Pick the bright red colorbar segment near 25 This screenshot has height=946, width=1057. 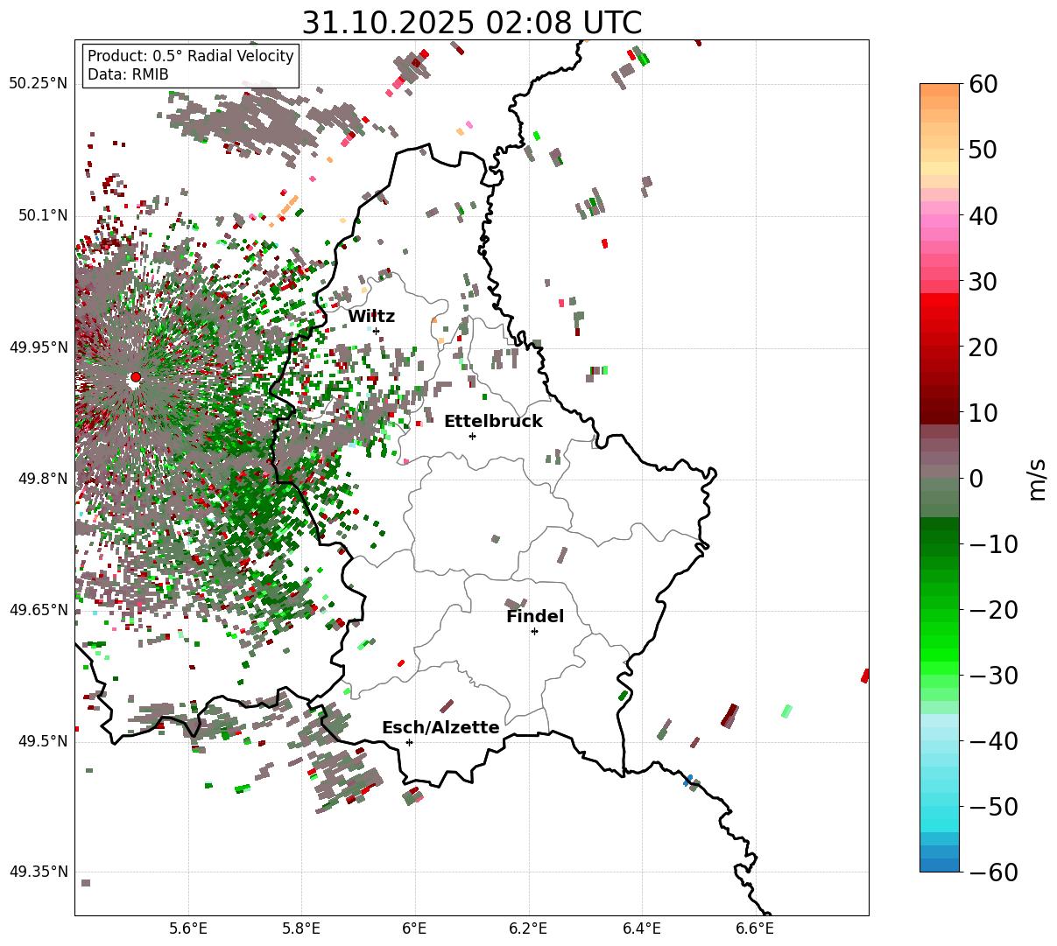(x=939, y=313)
